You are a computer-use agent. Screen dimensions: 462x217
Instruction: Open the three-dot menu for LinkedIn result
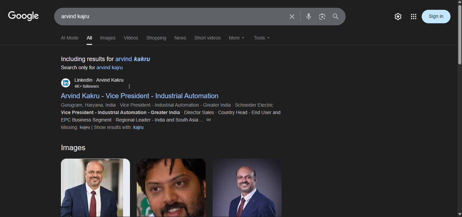coord(129,86)
